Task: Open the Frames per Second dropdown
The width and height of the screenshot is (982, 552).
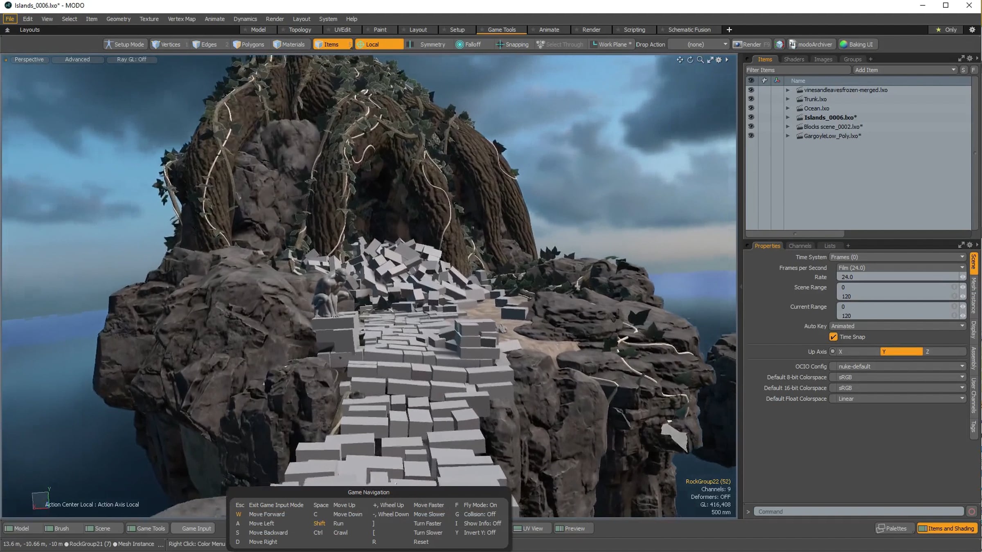Action: 901,268
